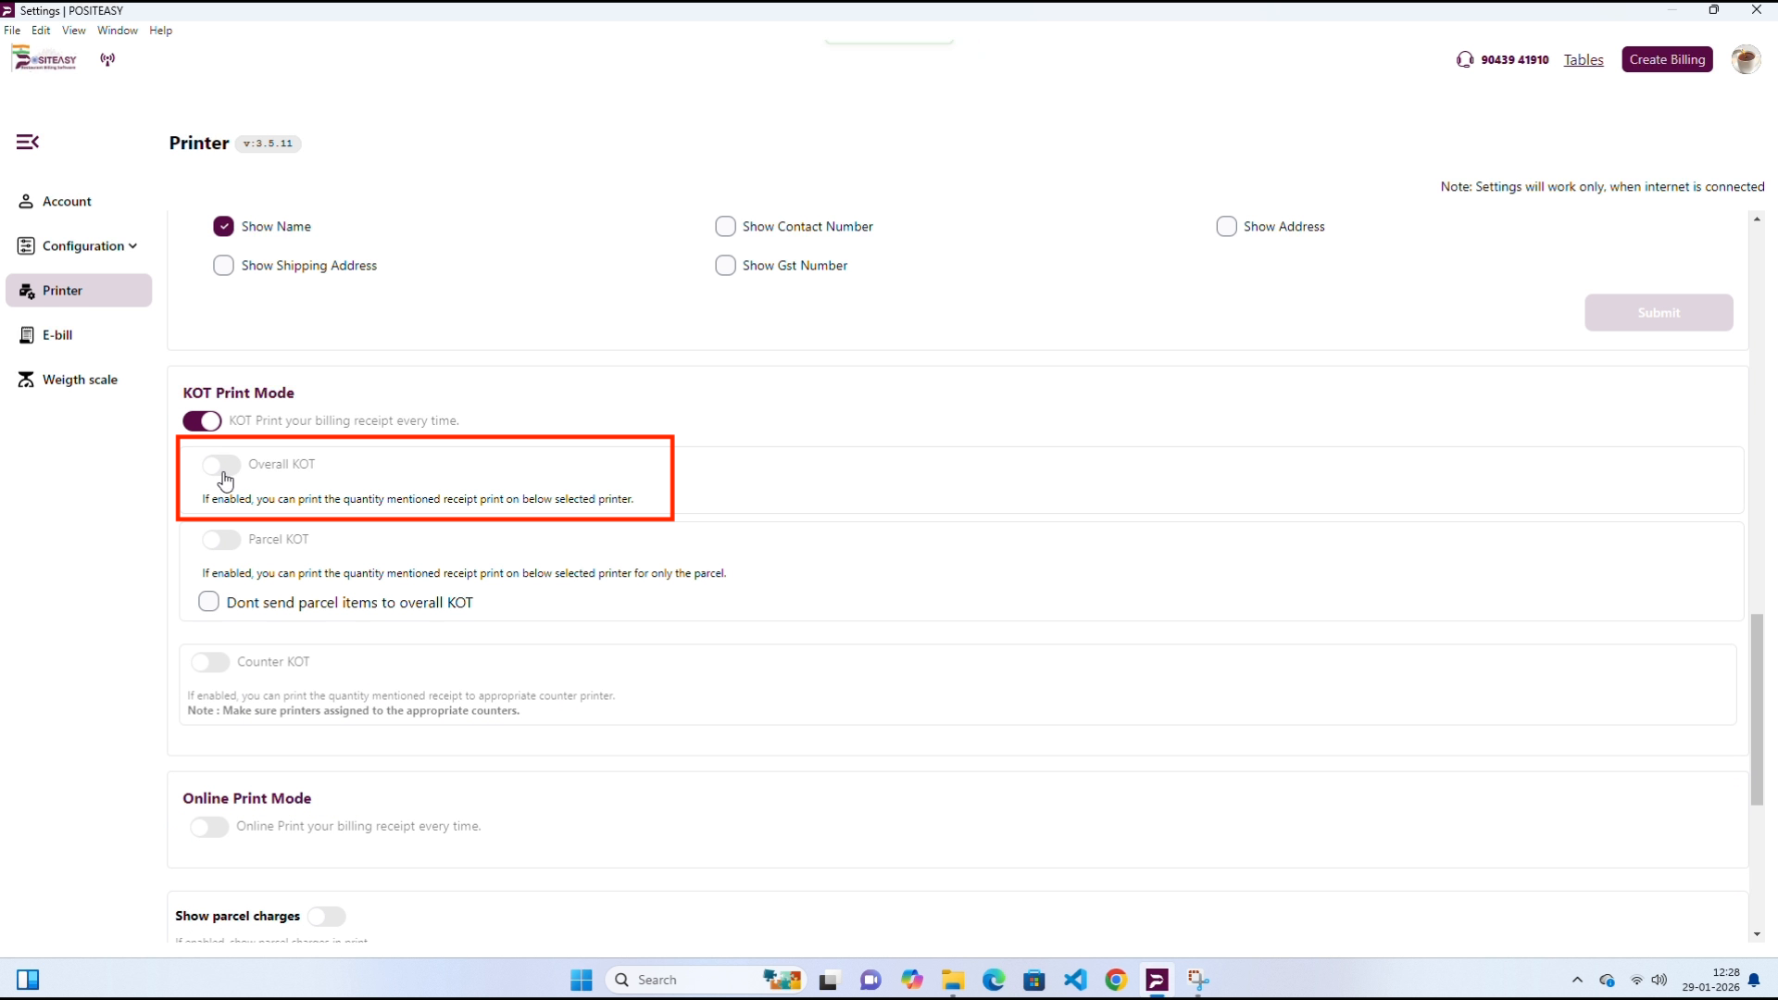Enable the Overall KOT toggle

[221, 465]
